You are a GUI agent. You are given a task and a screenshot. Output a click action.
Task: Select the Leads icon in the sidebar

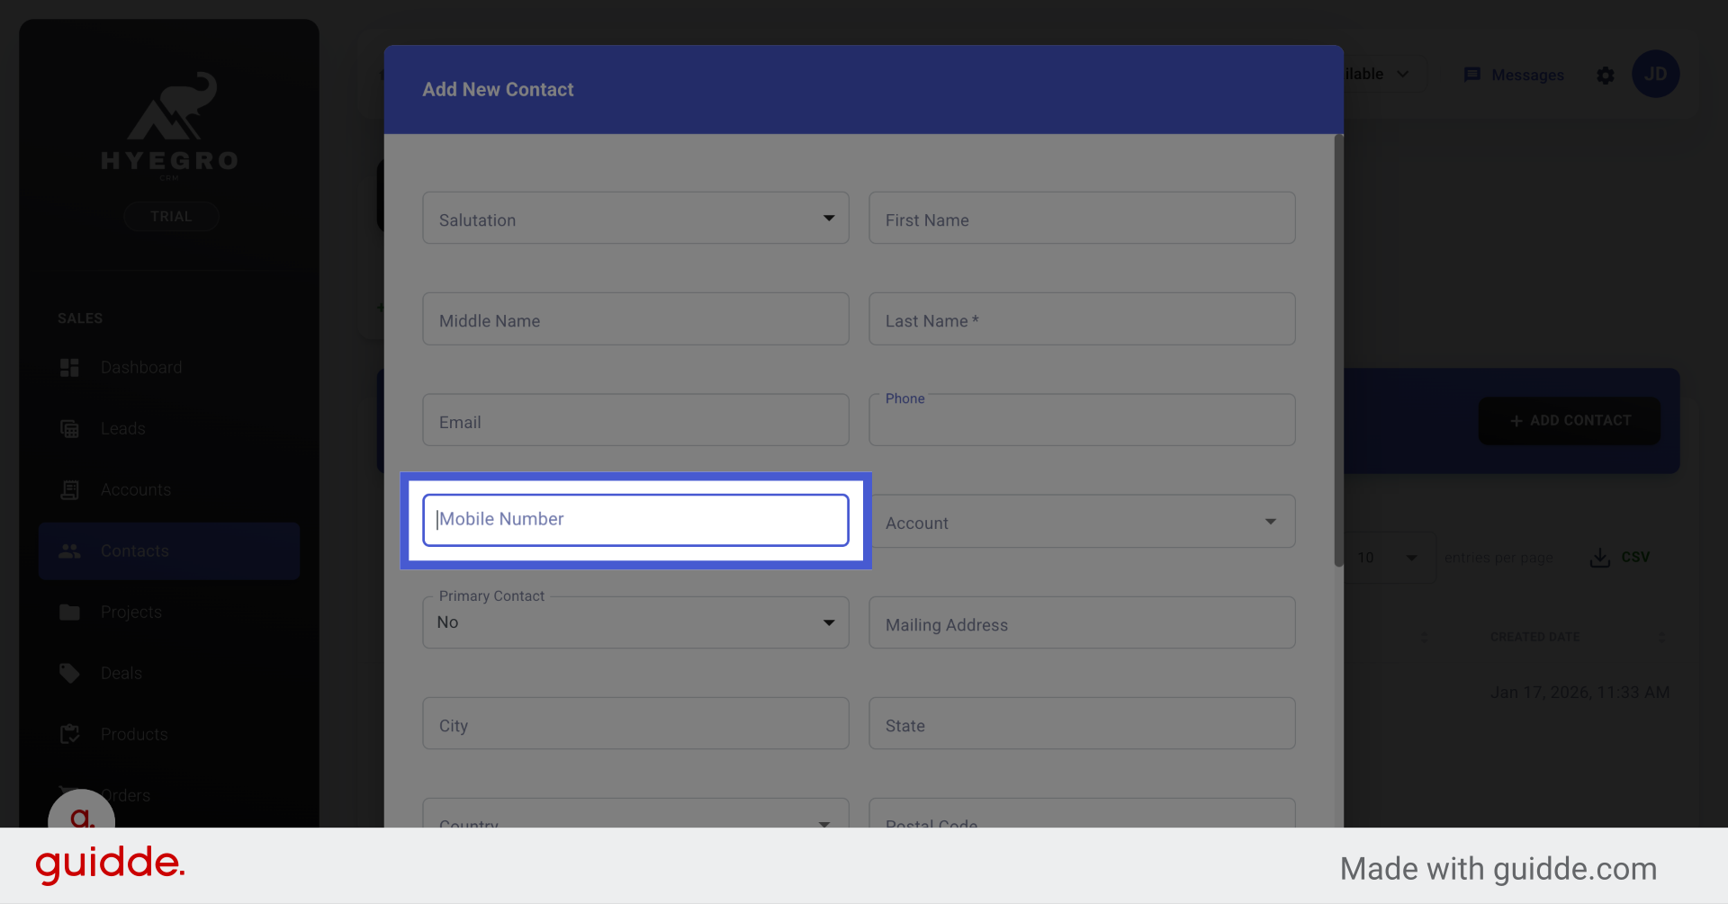point(70,428)
